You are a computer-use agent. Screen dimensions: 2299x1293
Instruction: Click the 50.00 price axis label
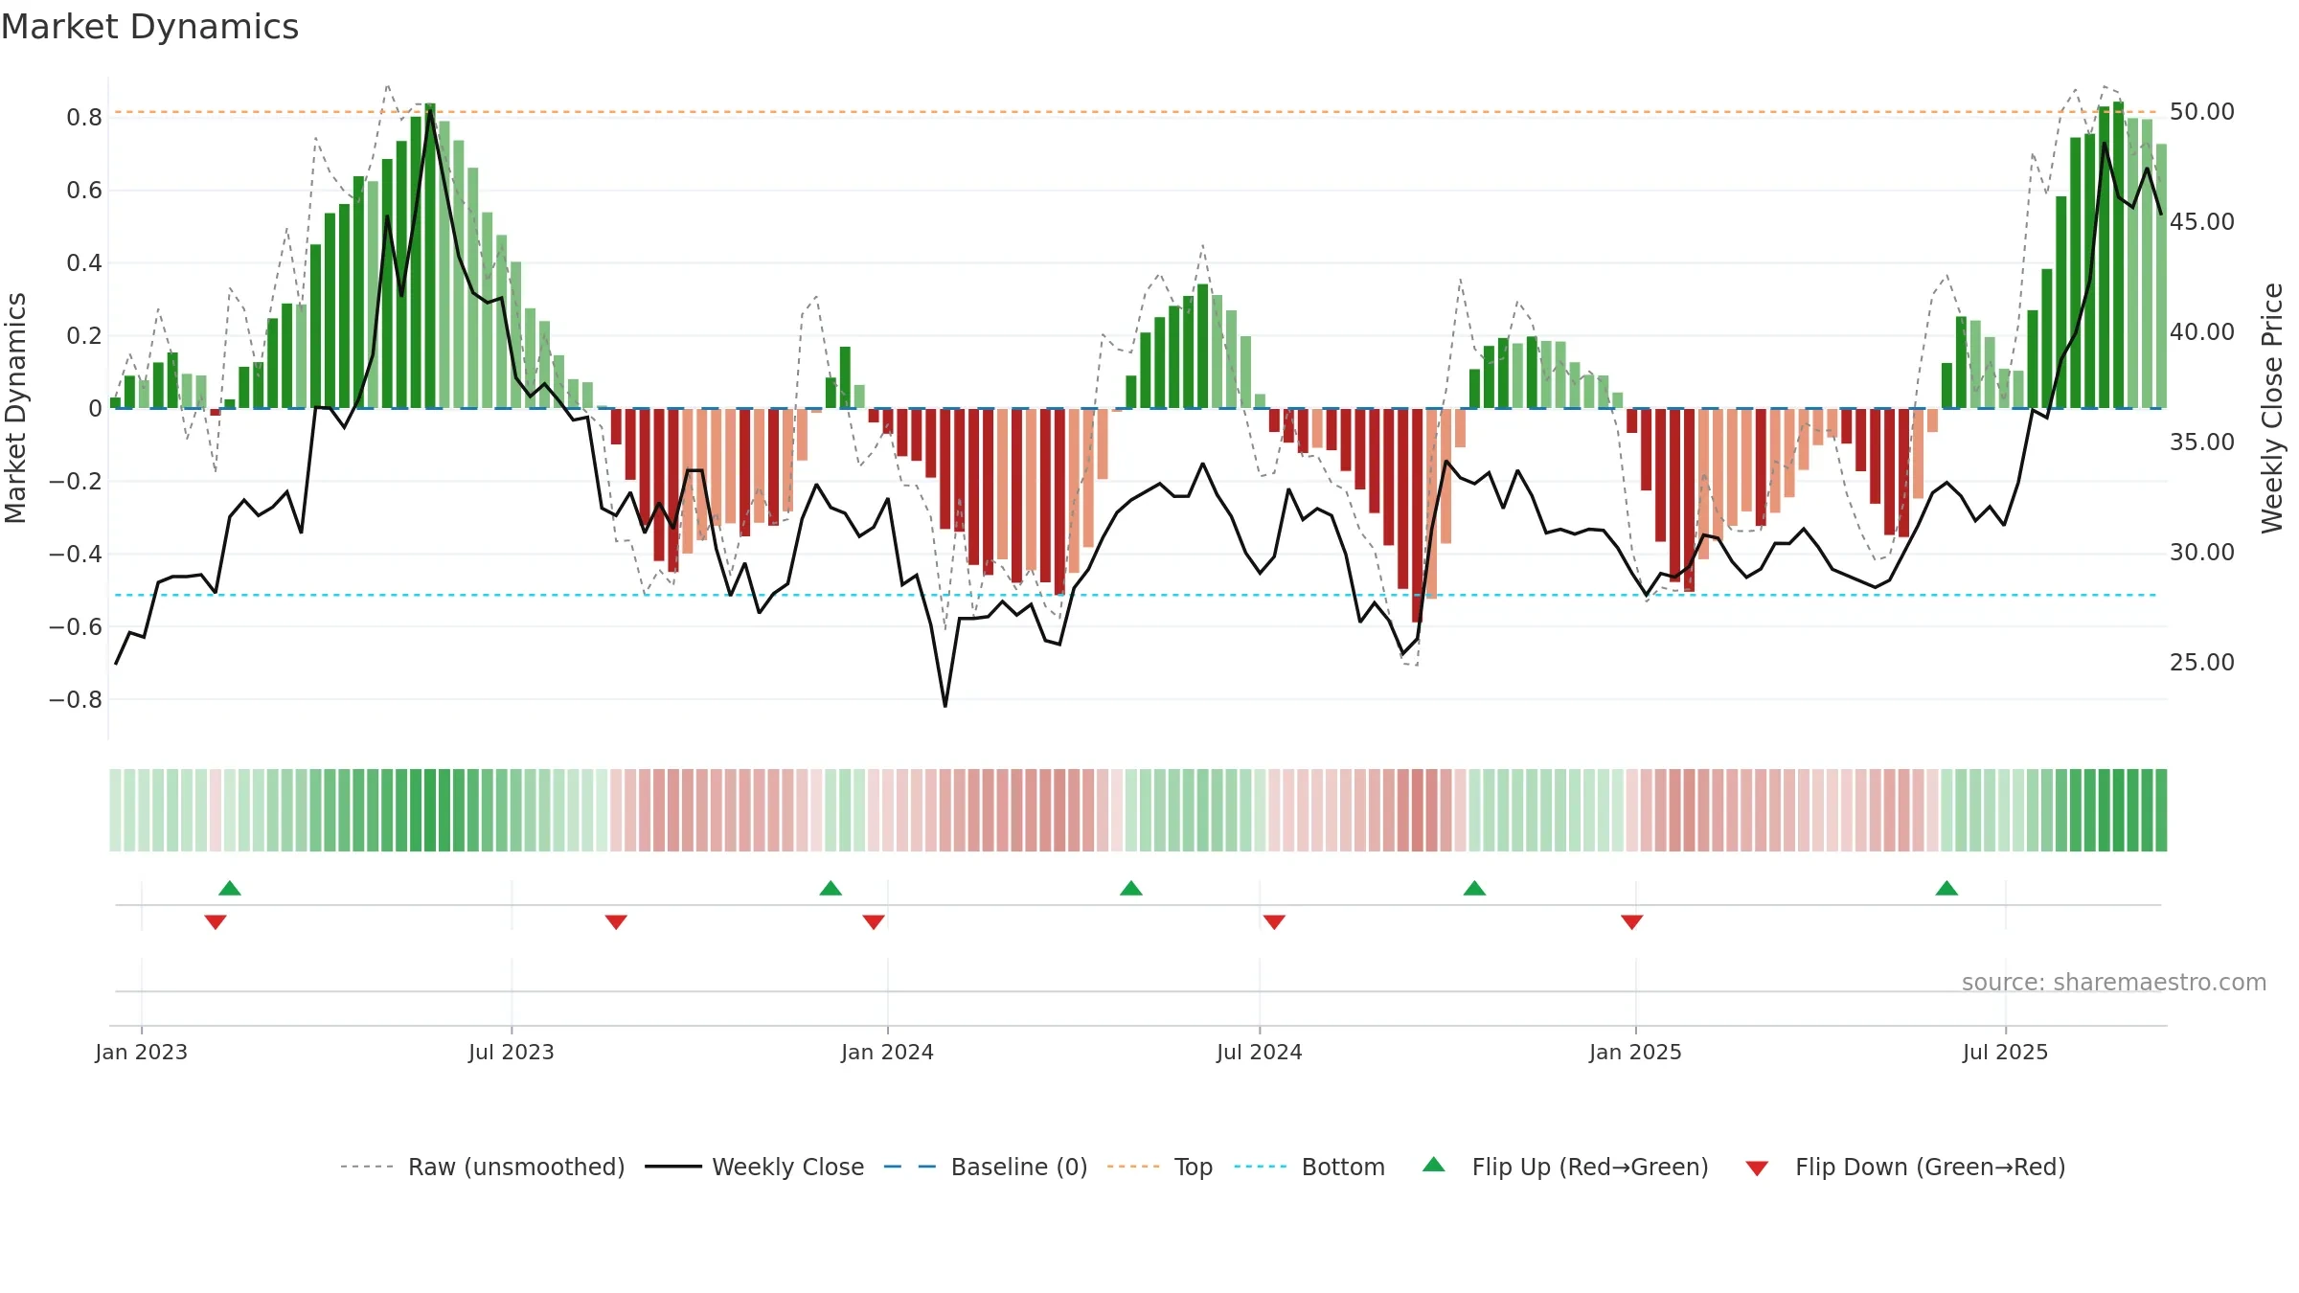2202,112
